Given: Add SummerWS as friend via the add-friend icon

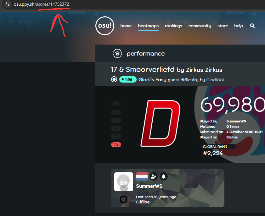Looking at the screenshot, I should tap(154, 176).
